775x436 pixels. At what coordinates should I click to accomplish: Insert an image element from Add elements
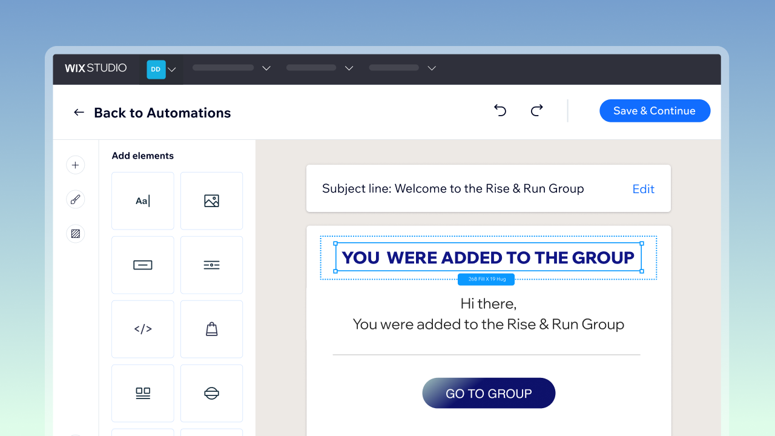[x=211, y=200]
